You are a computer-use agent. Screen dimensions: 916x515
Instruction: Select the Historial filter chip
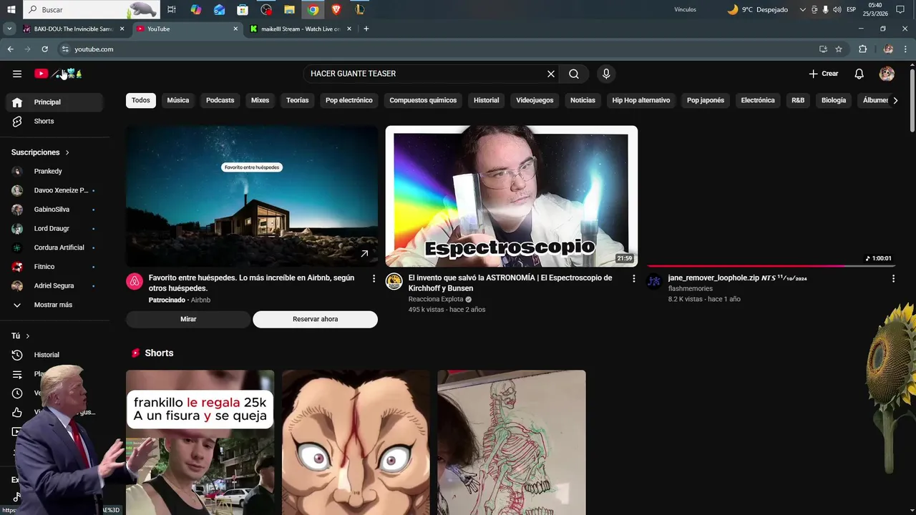(487, 100)
